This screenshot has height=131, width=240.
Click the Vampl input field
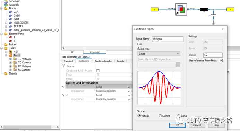click(213, 55)
